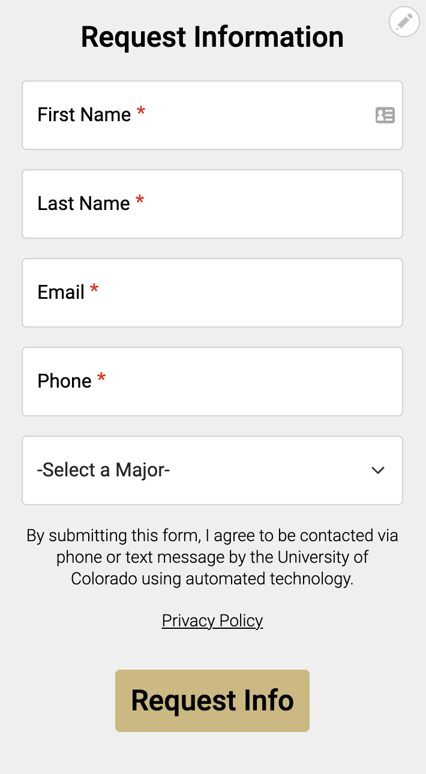426x774 pixels.
Task: Click the consent disclaimer paragraph
Action: (212, 557)
